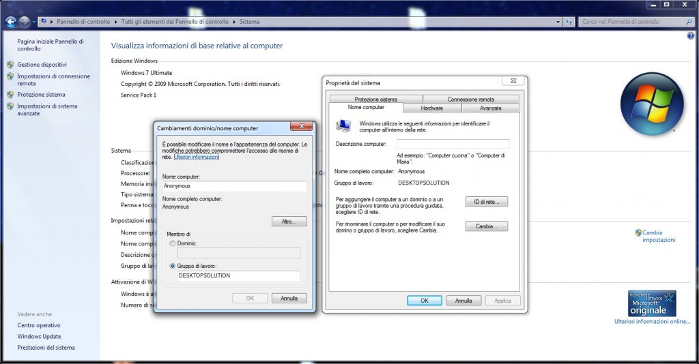Click 'Windows 7 Ultimate' edition text
Image resolution: width=699 pixels, height=364 pixels.
(x=146, y=72)
